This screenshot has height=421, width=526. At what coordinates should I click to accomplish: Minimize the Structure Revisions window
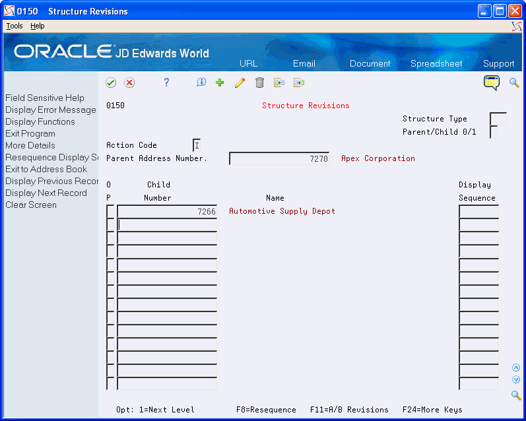coord(484,11)
